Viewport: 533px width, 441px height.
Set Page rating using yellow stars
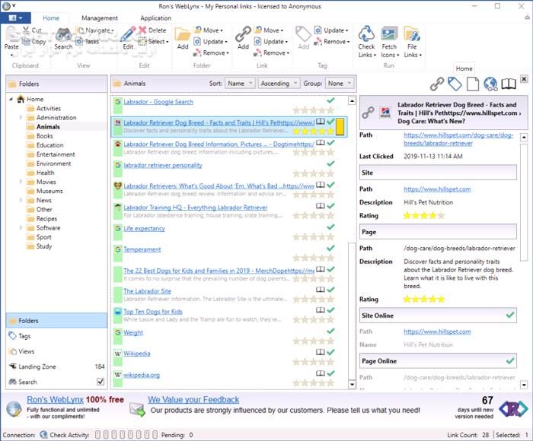(x=423, y=300)
